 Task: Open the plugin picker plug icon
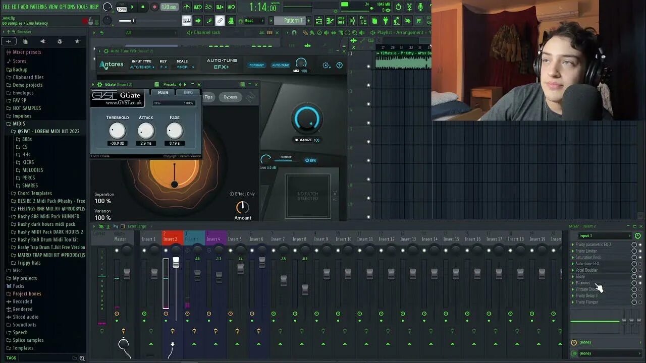(386, 21)
